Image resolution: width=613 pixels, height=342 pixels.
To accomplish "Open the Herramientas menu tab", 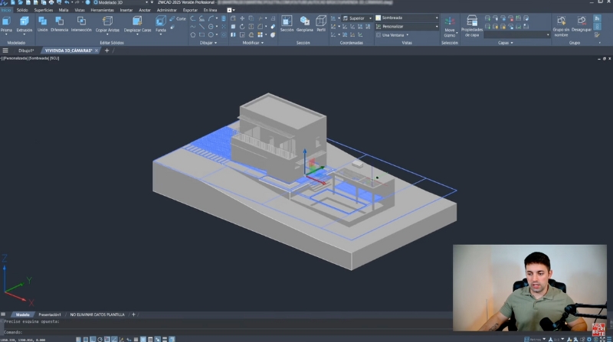I will 102,10.
